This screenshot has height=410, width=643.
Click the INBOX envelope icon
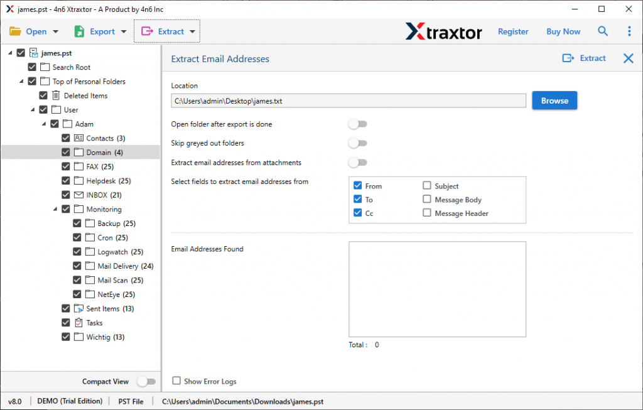78,195
